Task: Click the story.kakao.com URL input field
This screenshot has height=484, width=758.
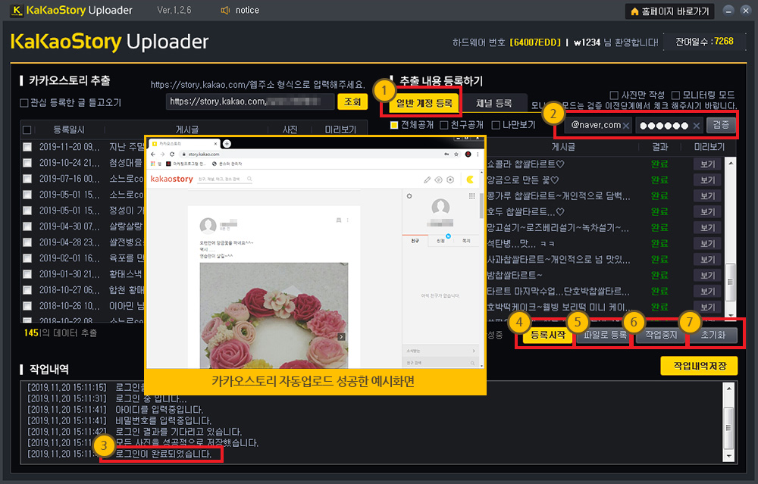Action: pyautogui.click(x=249, y=101)
